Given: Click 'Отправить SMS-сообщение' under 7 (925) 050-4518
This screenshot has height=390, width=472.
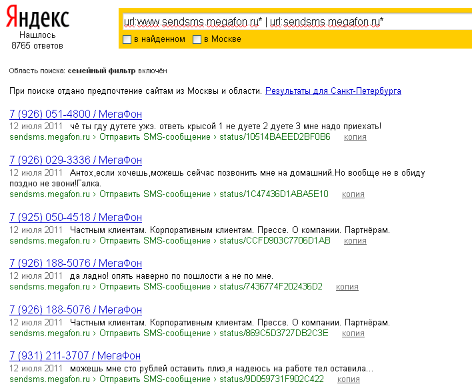Looking at the screenshot, I should pyautogui.click(x=155, y=241).
